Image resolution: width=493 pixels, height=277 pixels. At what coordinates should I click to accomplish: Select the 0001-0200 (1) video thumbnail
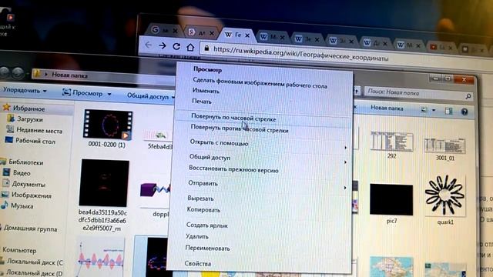108,125
